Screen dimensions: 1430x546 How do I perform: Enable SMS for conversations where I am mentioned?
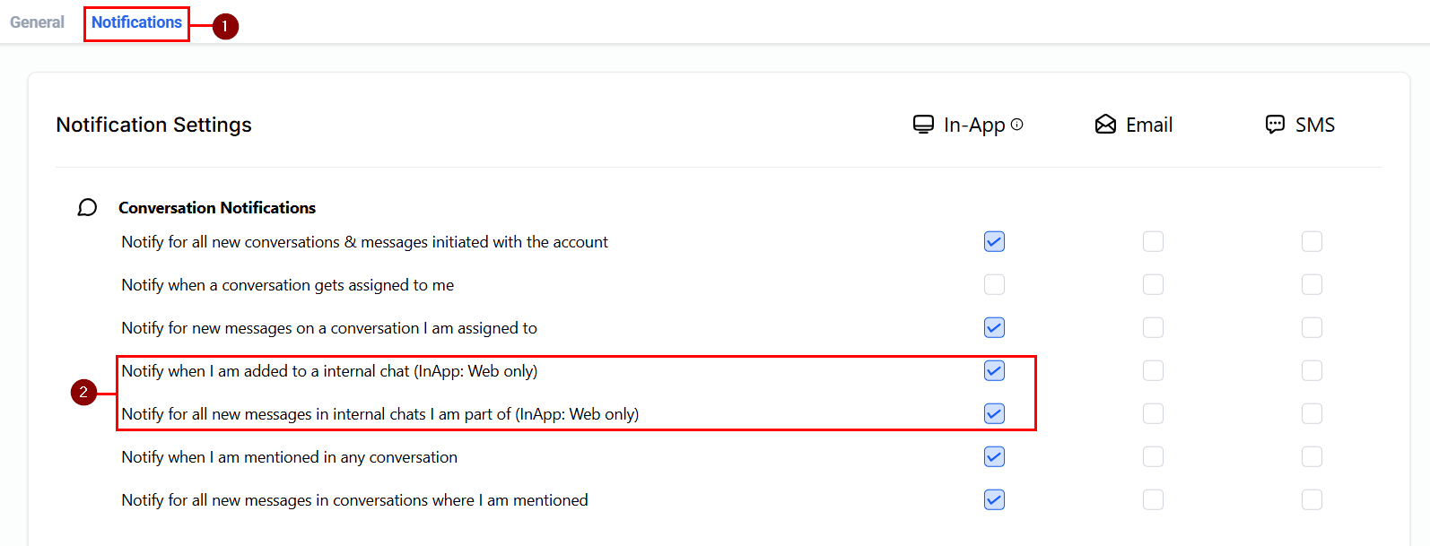[1312, 500]
